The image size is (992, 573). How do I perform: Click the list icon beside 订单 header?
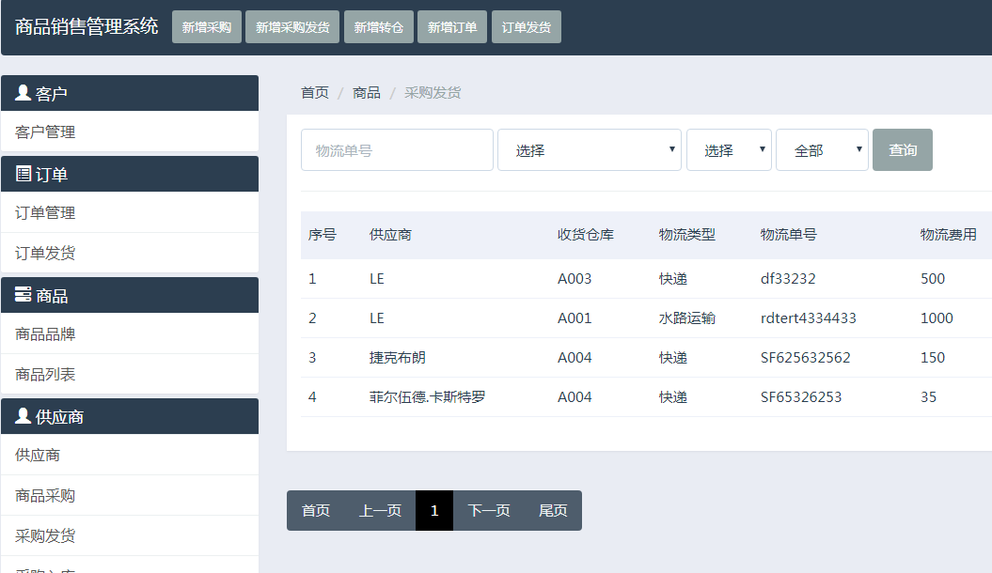click(24, 174)
